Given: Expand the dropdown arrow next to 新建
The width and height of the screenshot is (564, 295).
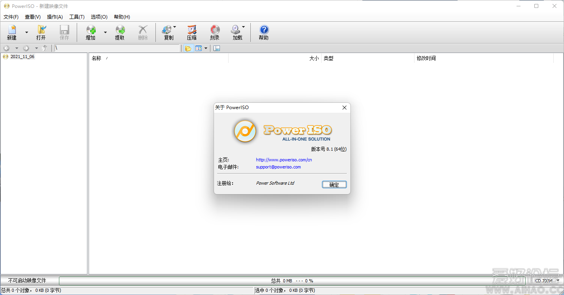Looking at the screenshot, I should pyautogui.click(x=26, y=32).
